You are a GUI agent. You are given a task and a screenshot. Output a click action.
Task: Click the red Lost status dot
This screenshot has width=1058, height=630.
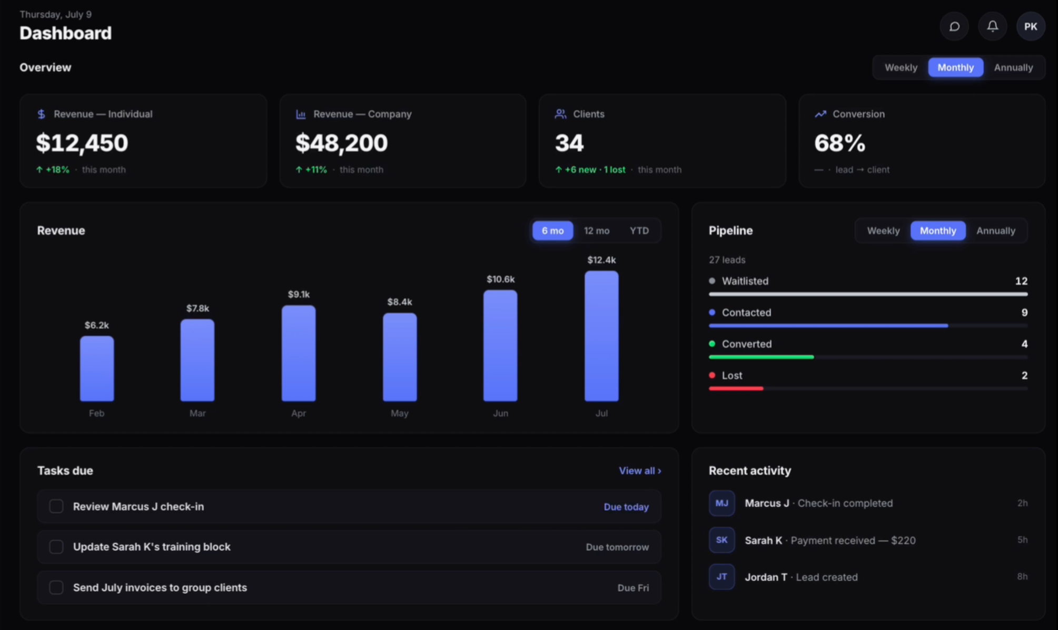(712, 375)
